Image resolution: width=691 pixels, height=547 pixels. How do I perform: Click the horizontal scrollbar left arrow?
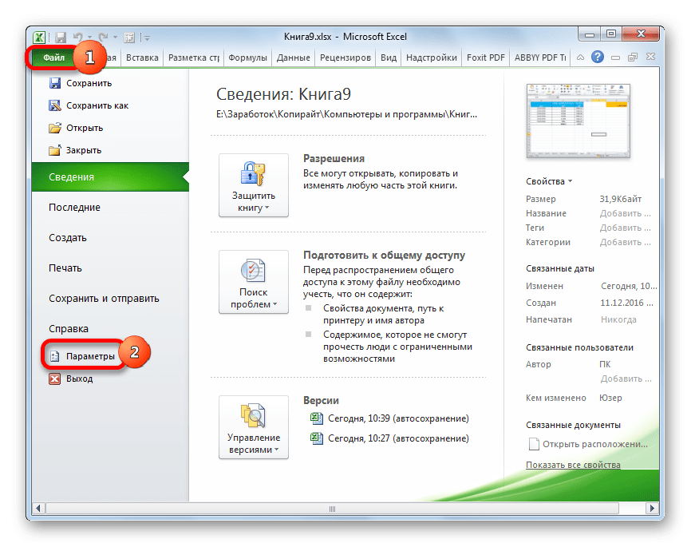tap(38, 509)
